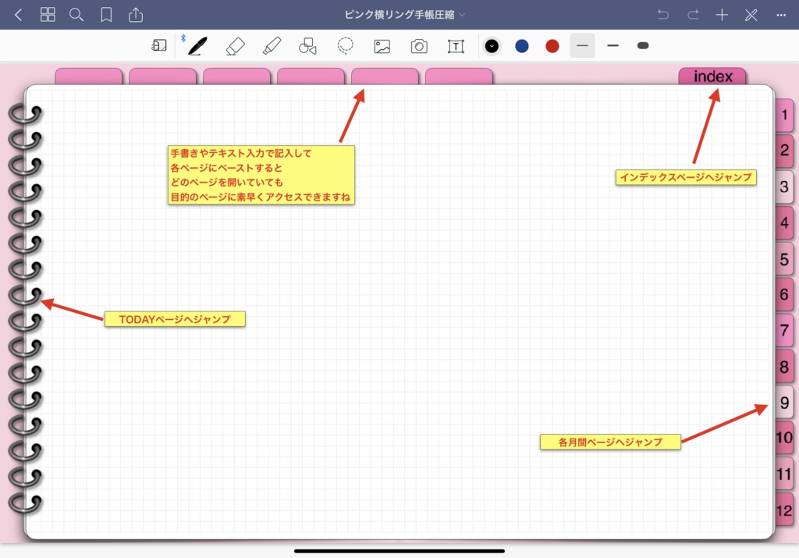Select the highlighter tool
This screenshot has height=558, width=799.
tap(269, 45)
